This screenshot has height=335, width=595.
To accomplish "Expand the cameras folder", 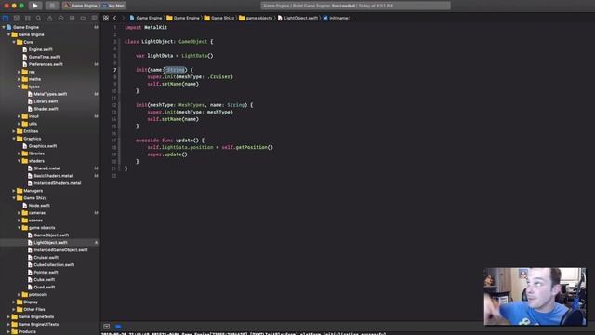I will [x=20, y=213].
